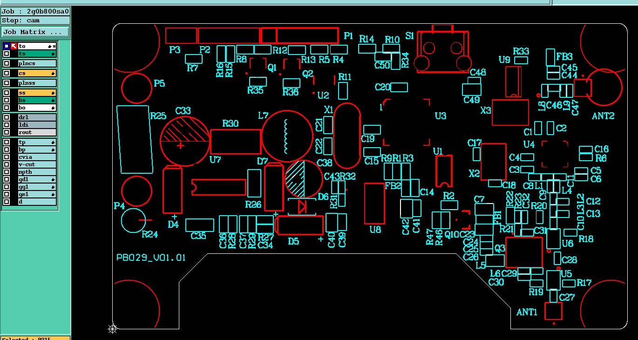Click the 'L7' inductor label
Viewport: 638px width, 340px height.
(263, 115)
